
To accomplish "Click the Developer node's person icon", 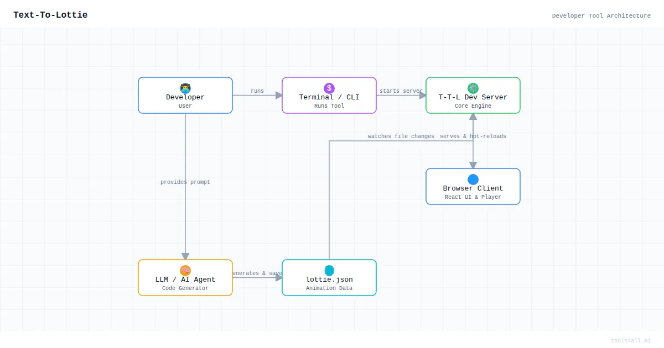I will [185, 88].
